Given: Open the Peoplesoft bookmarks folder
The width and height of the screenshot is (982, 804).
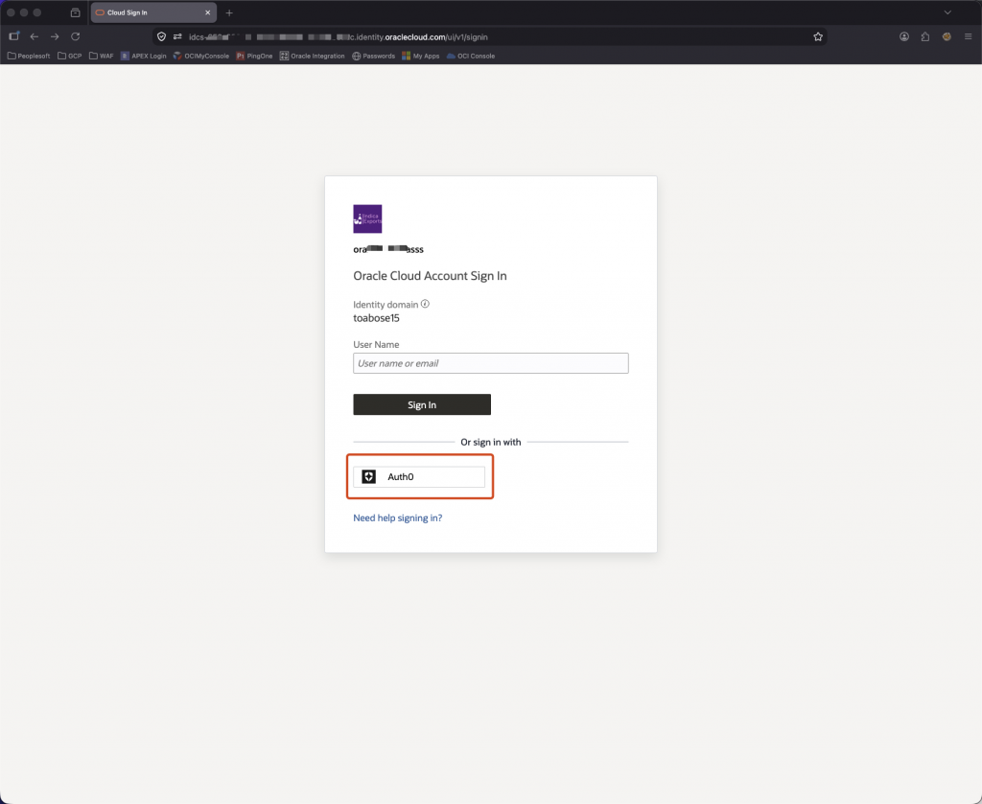Looking at the screenshot, I should tap(29, 56).
